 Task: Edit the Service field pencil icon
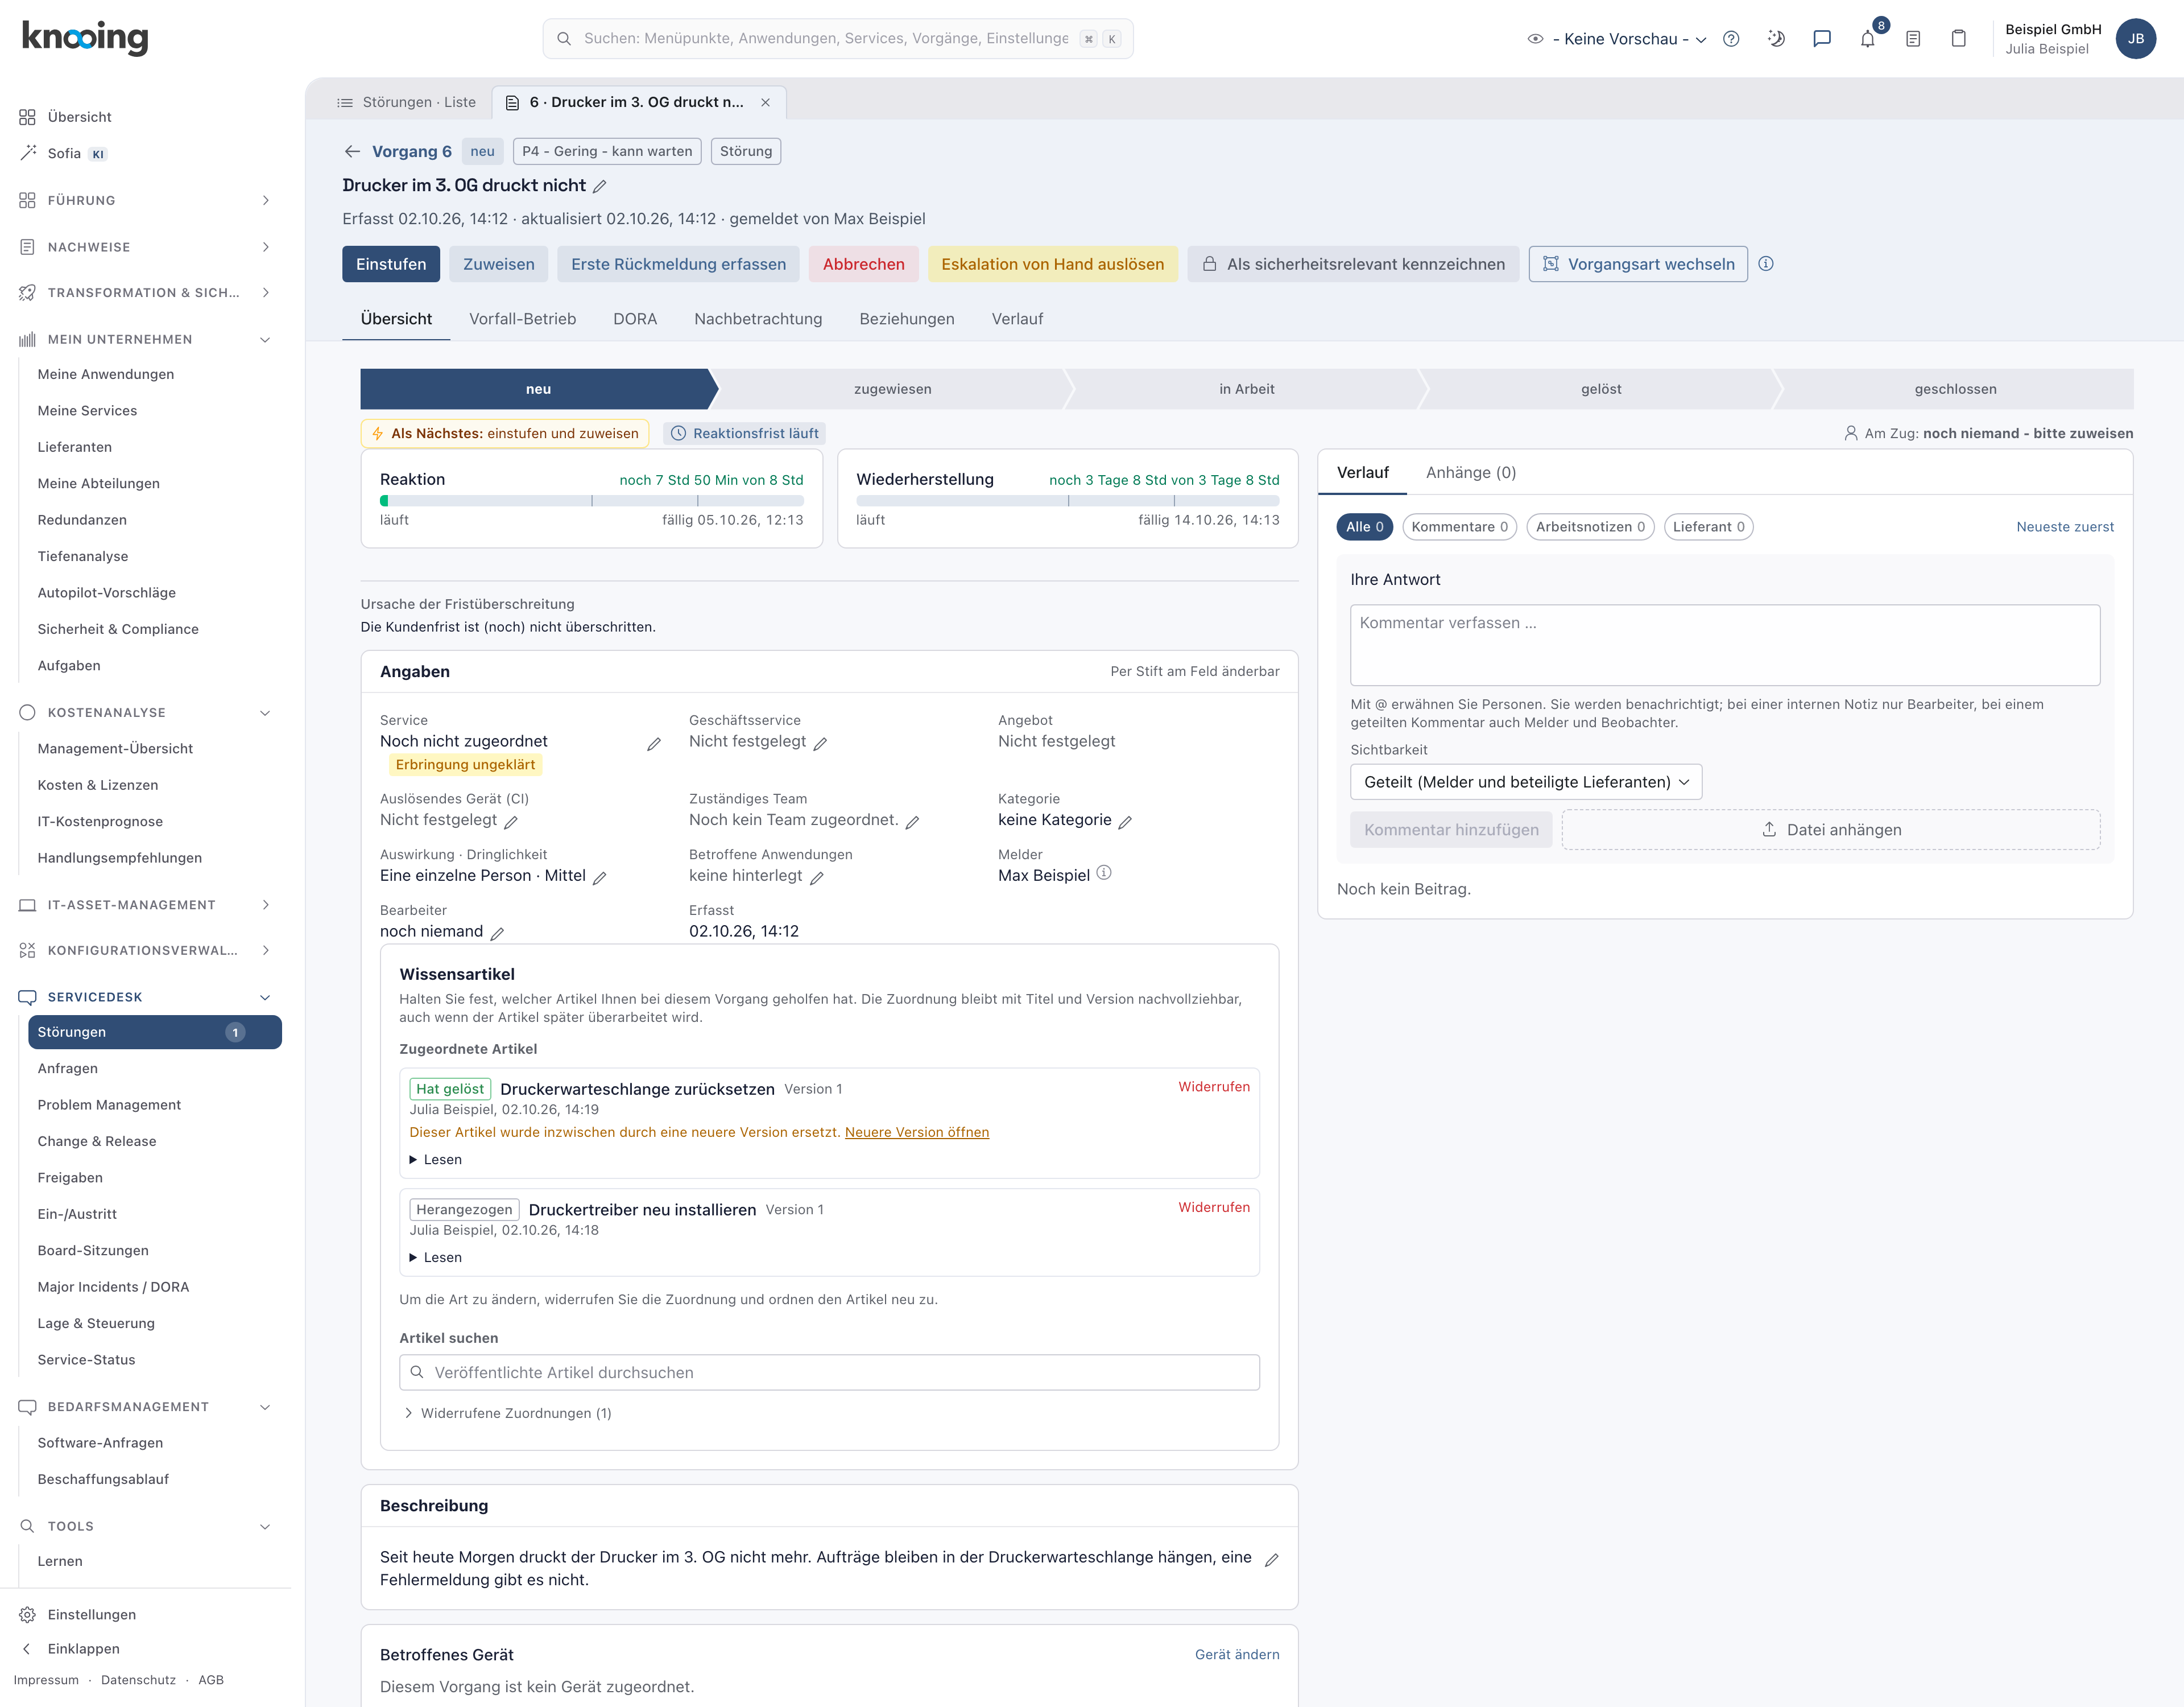(x=654, y=744)
